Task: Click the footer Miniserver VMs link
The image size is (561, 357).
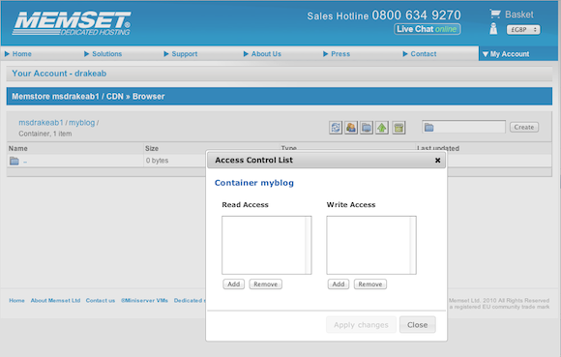Action: point(144,301)
